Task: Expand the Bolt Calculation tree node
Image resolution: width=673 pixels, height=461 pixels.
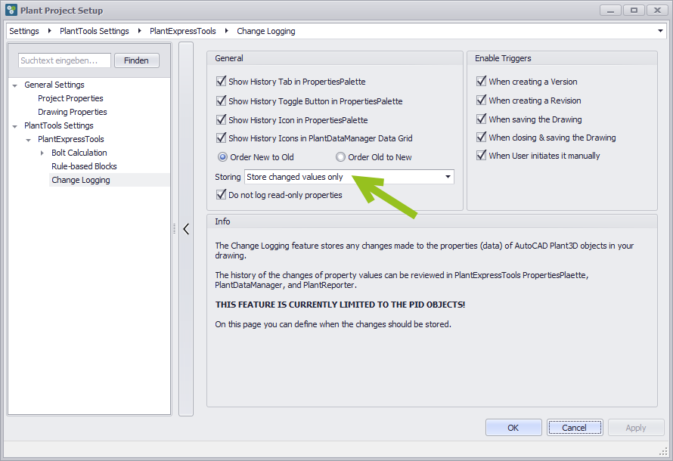Action: [42, 153]
